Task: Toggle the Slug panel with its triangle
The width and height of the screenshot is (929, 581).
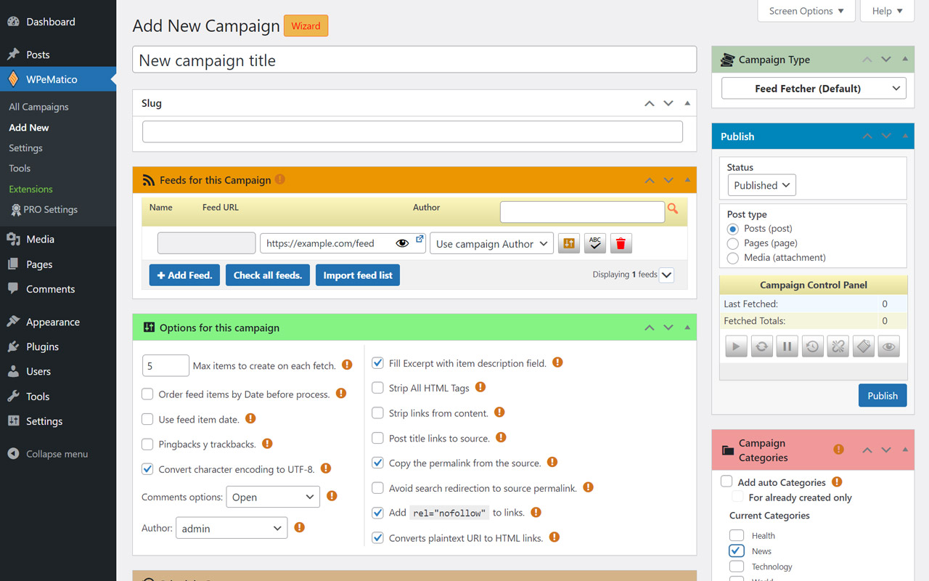Action: tap(687, 103)
